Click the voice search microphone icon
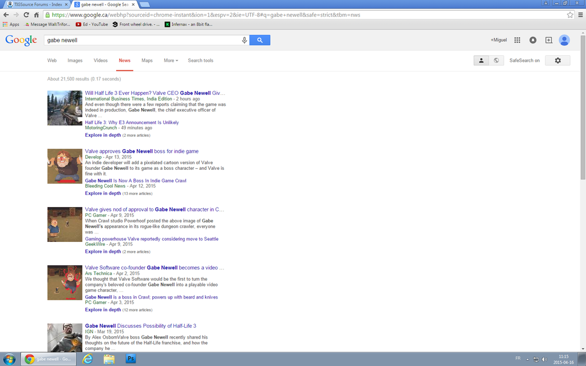The height and width of the screenshot is (366, 586). (x=244, y=40)
